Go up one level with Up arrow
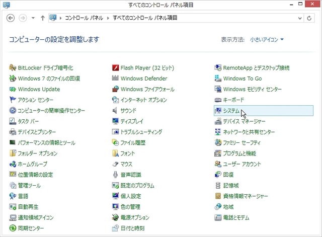The width and height of the screenshot is (322, 237). (x=42, y=18)
